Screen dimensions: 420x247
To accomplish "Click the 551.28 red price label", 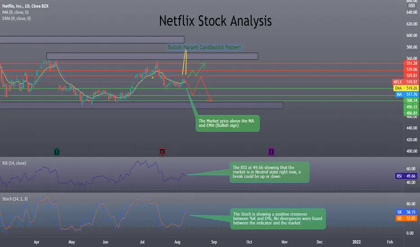I will [411, 63].
